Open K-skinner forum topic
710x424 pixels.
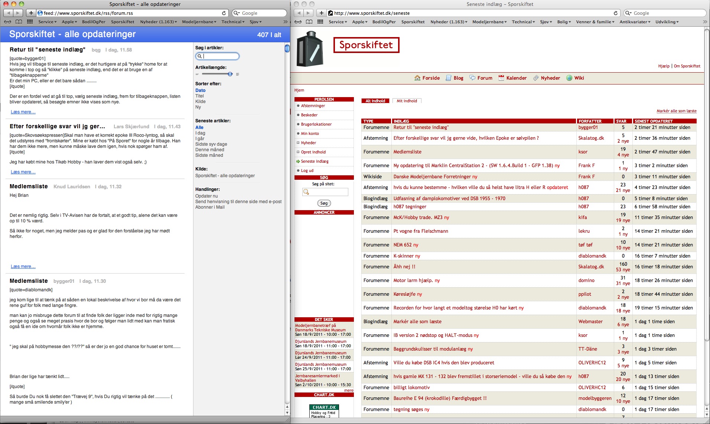(x=404, y=256)
